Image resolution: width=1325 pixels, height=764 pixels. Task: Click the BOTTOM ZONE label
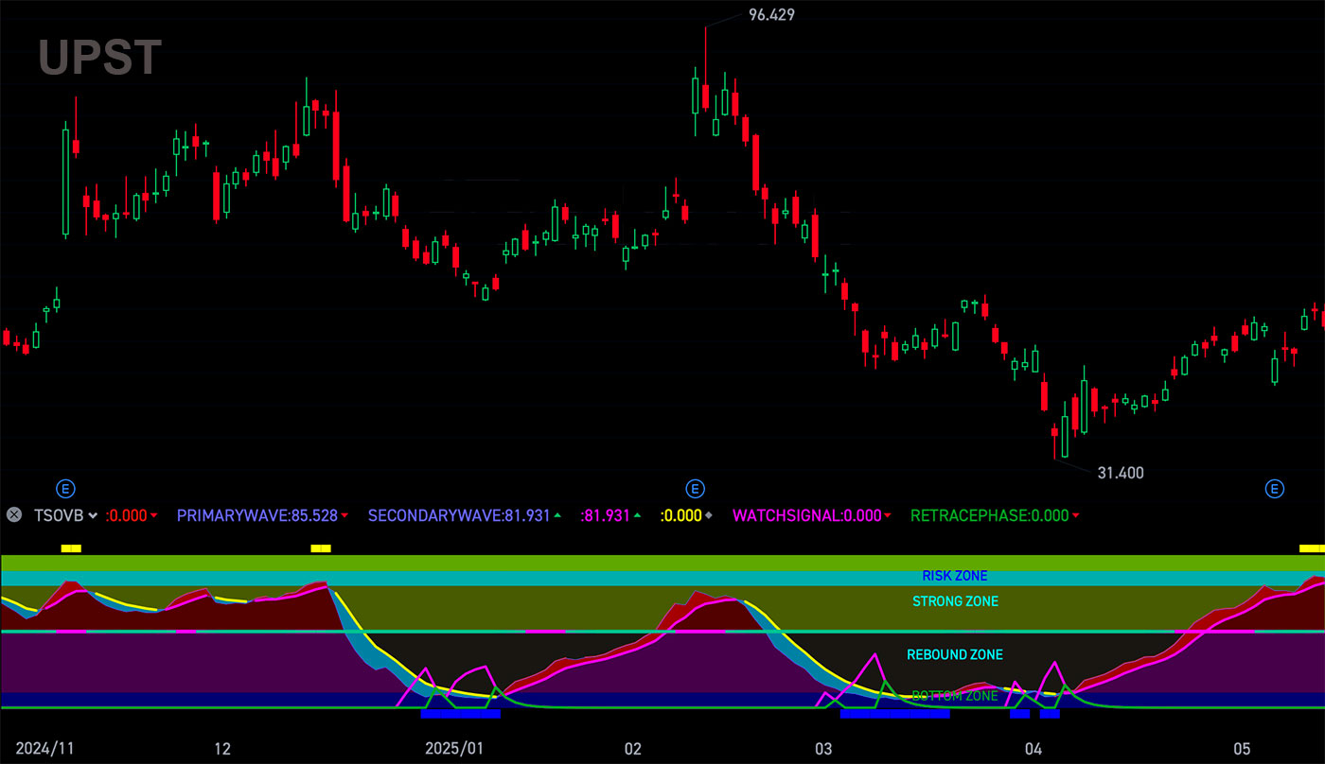(x=955, y=696)
